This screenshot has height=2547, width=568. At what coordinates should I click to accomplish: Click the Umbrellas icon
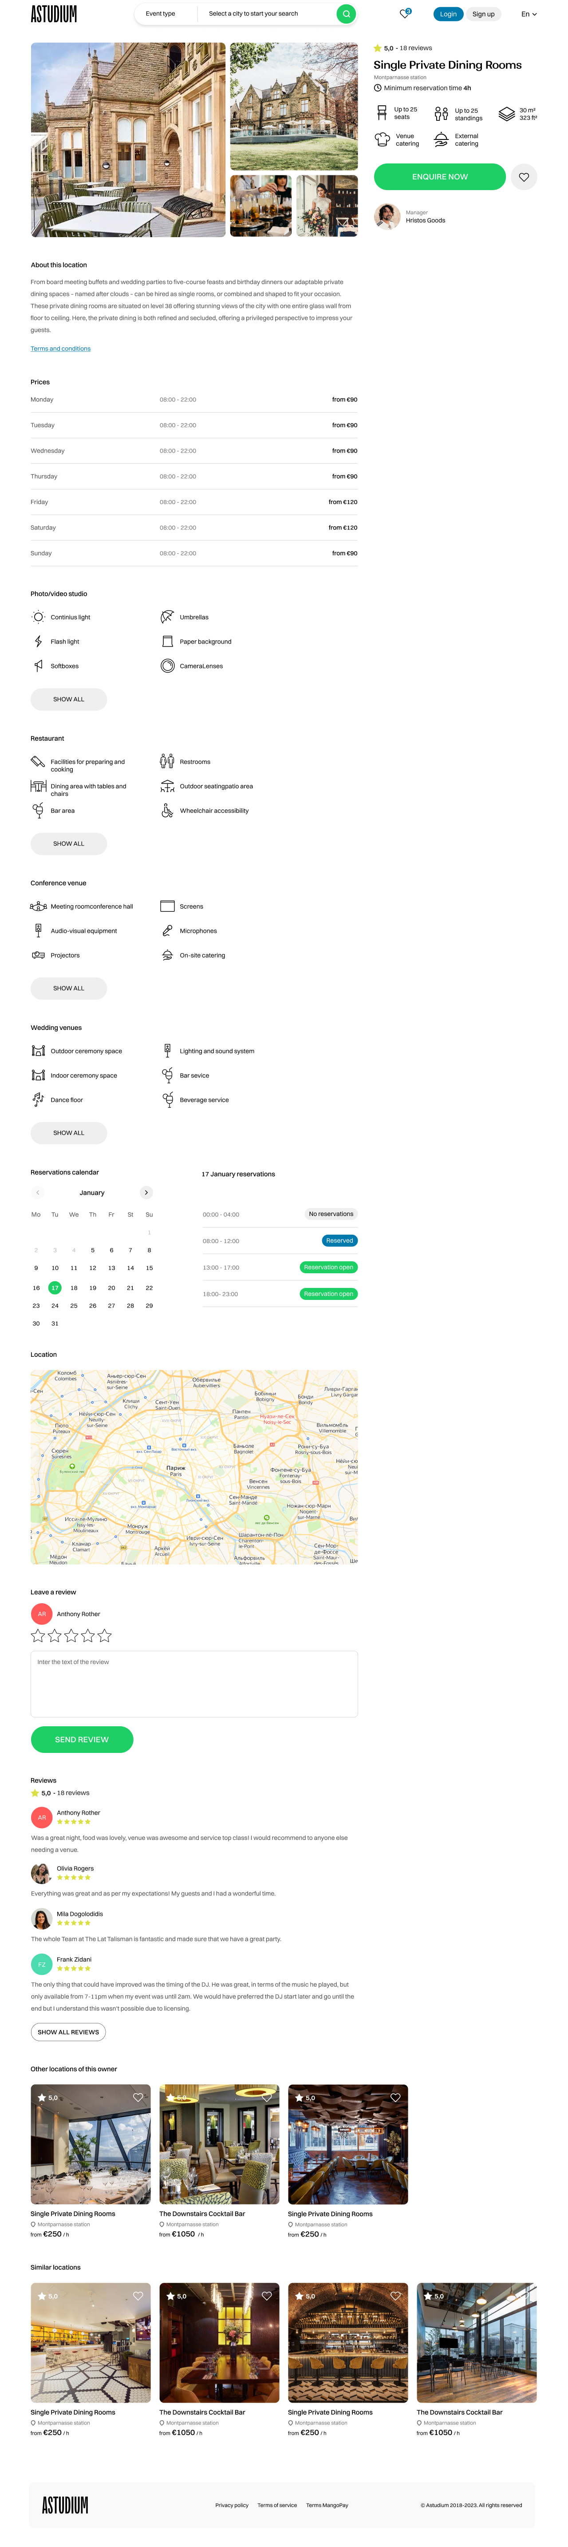pyautogui.click(x=168, y=617)
